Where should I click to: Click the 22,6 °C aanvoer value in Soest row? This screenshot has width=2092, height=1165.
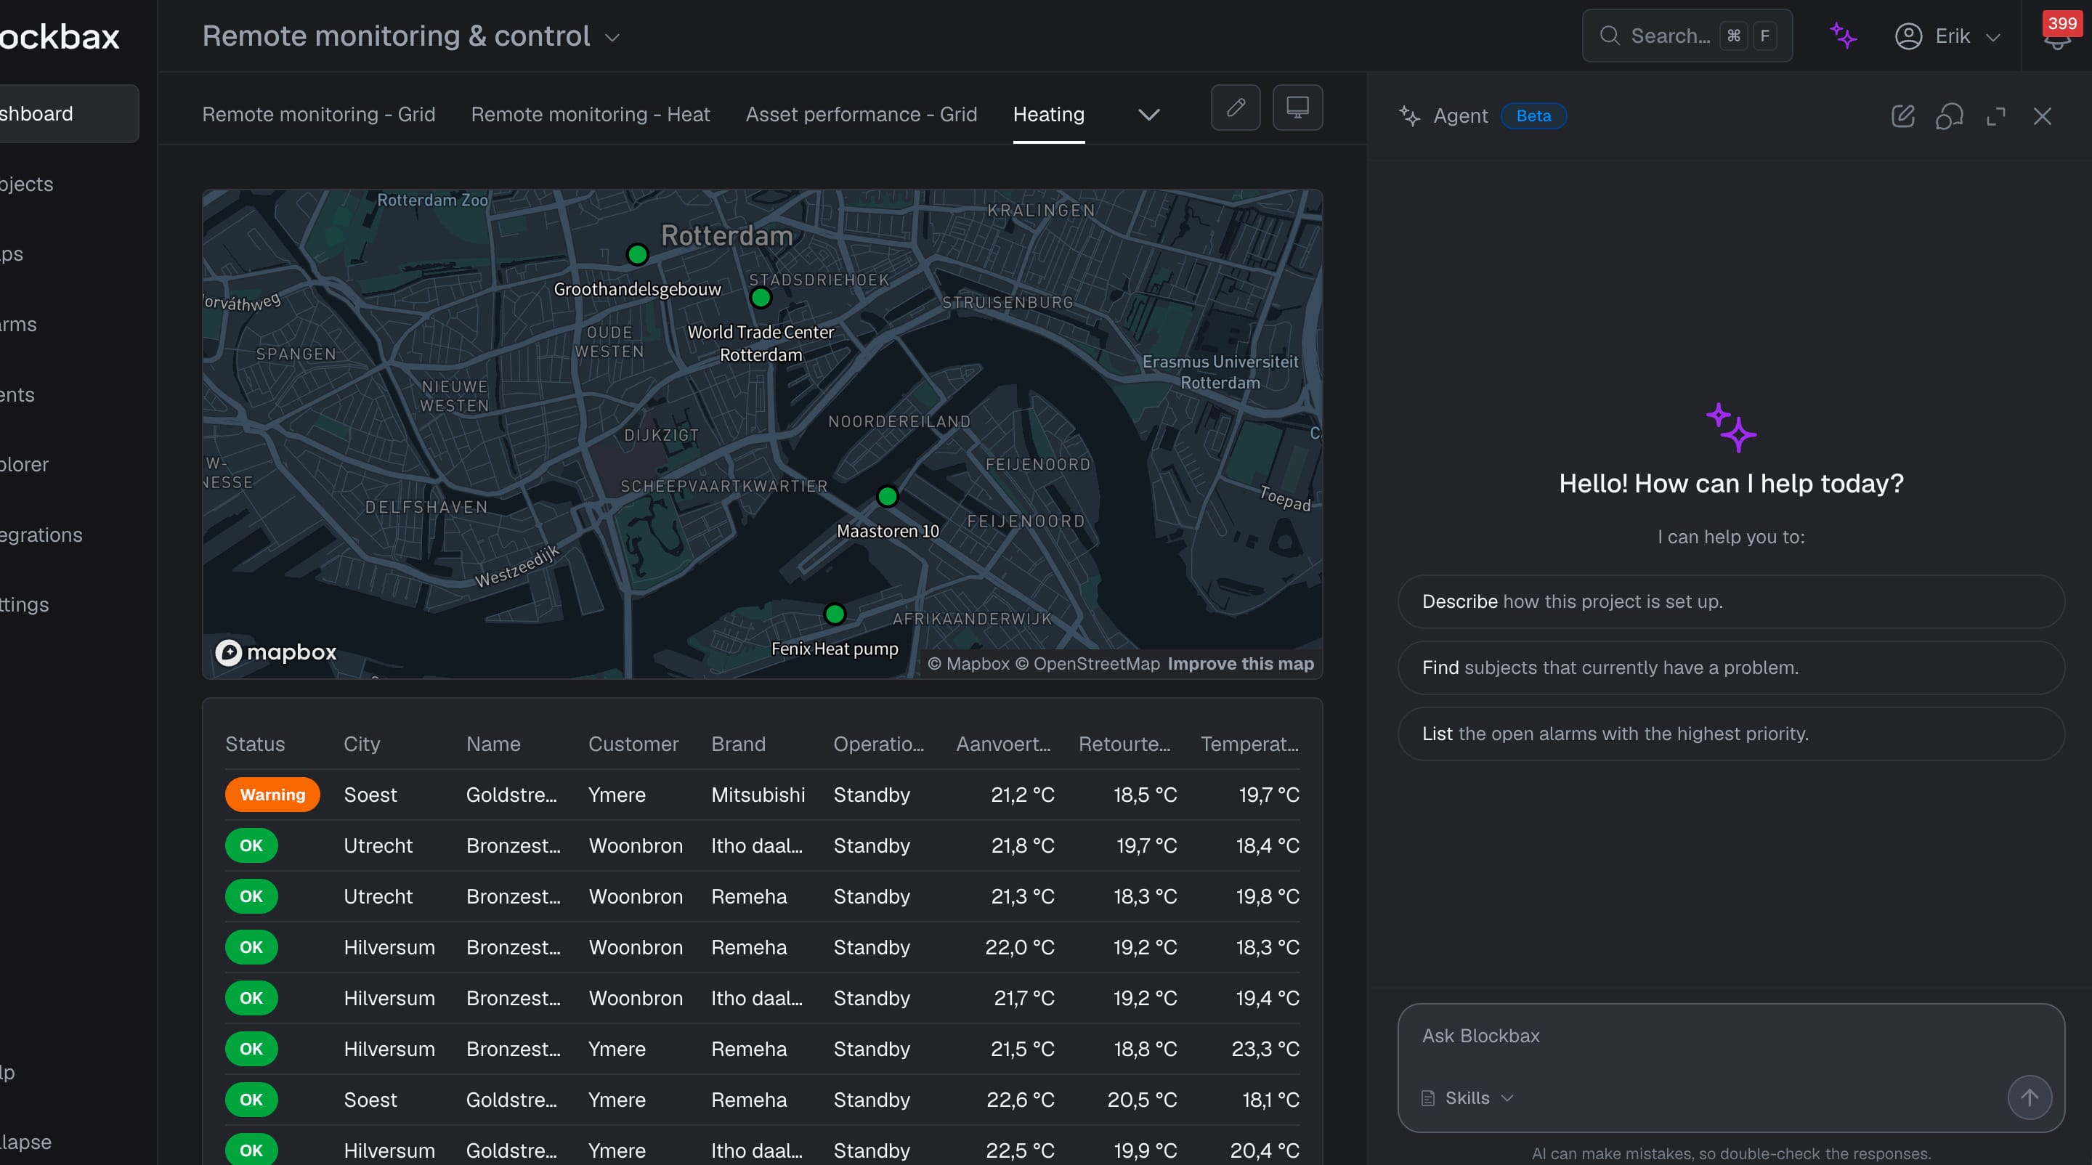(x=1020, y=1100)
